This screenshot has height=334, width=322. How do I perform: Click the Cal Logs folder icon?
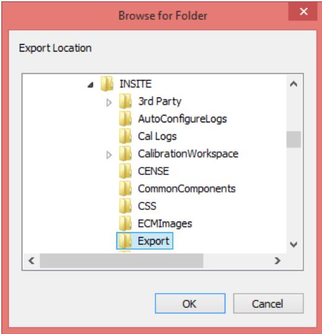pos(125,137)
